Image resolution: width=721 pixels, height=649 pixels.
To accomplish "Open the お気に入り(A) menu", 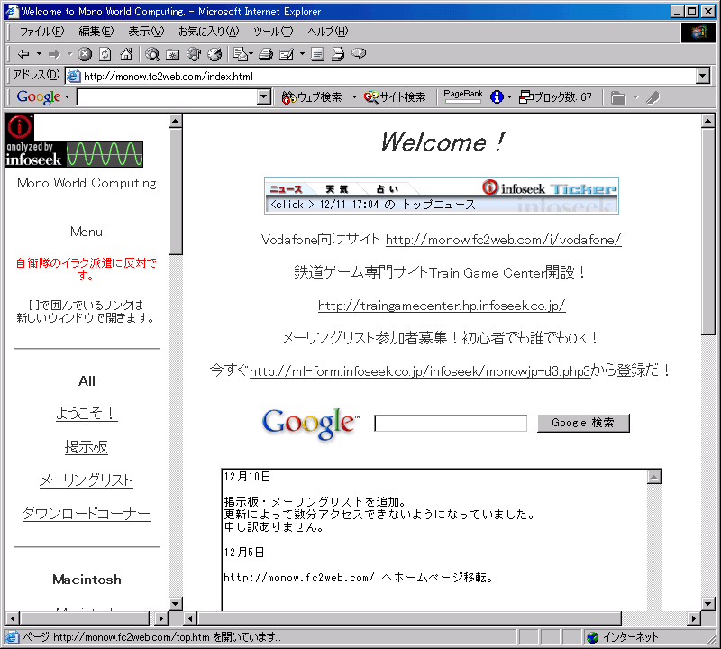I will [x=209, y=32].
